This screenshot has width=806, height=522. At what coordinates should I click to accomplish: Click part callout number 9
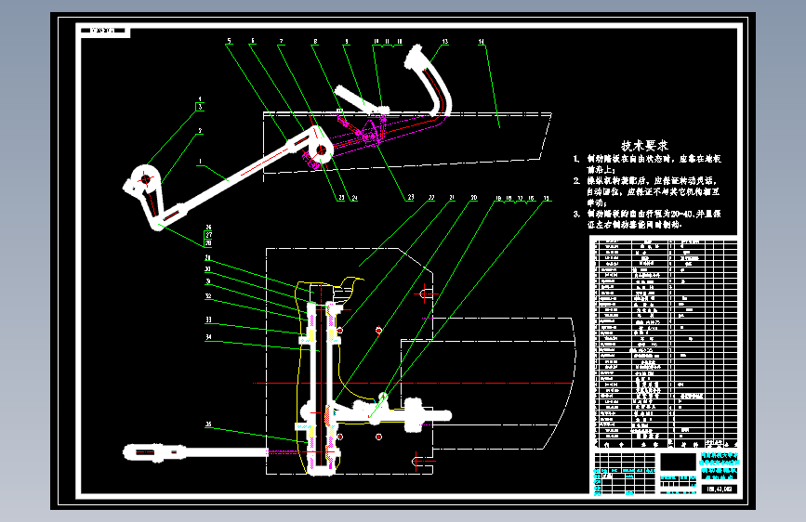(347, 42)
